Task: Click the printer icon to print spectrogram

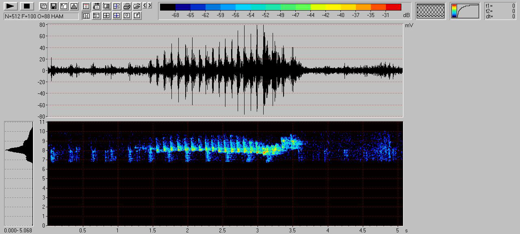Action: coord(127,6)
